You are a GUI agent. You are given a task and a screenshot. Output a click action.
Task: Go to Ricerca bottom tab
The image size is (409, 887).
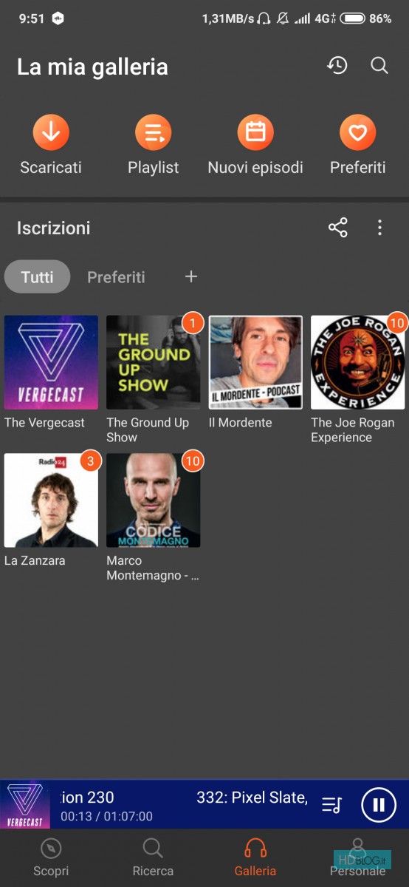153,857
